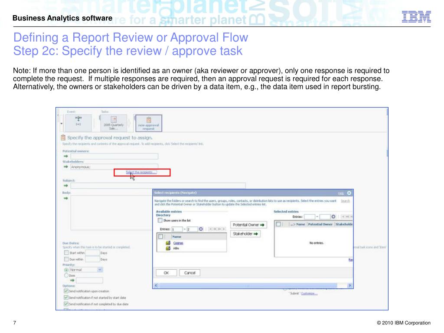Click green arrow next to Subject field
The image size is (444, 333).
pos(66,186)
